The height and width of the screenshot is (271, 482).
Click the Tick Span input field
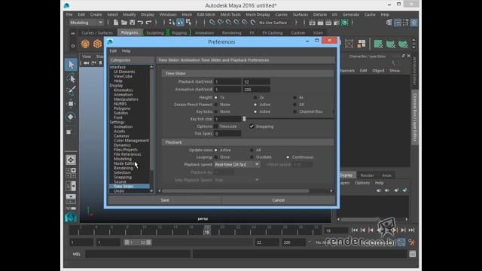[227, 134]
